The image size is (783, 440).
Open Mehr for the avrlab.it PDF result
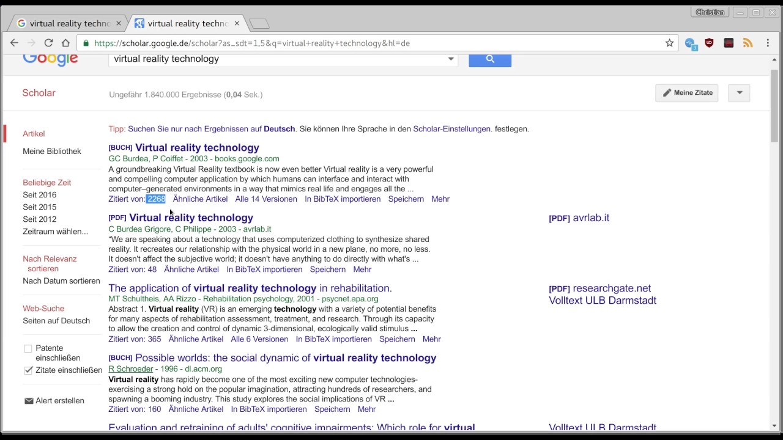pos(362,269)
